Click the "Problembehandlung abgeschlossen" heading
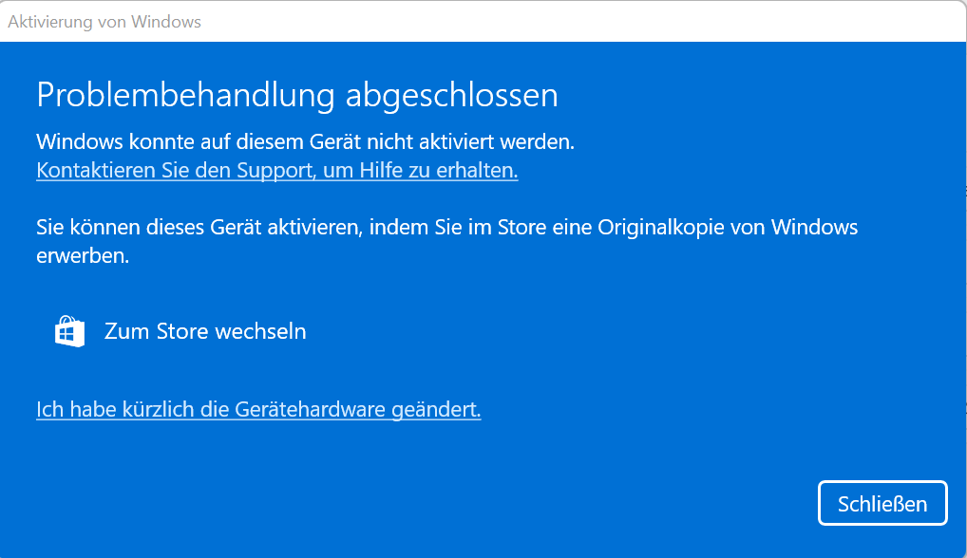Screen dimensions: 967x558 [x=297, y=95]
